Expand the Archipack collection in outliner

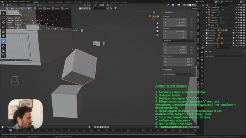tap(204, 30)
